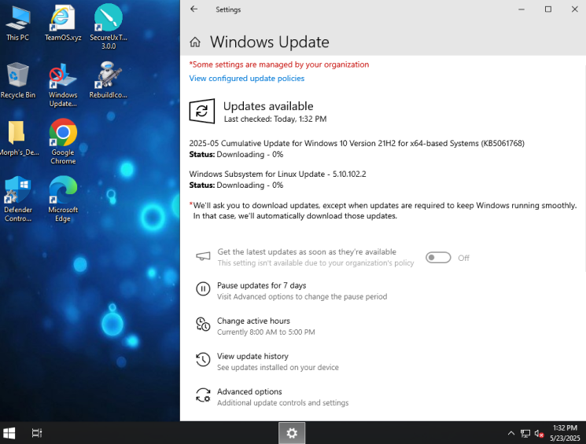The width and height of the screenshot is (586, 444).
Task: Click 'Additional update controls and settings' text
Action: pos(282,403)
